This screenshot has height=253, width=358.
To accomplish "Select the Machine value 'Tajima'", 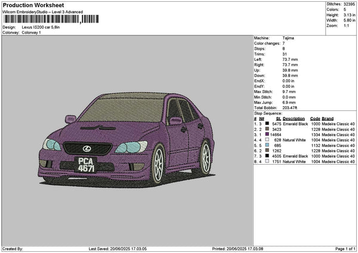I will (x=288, y=38).
